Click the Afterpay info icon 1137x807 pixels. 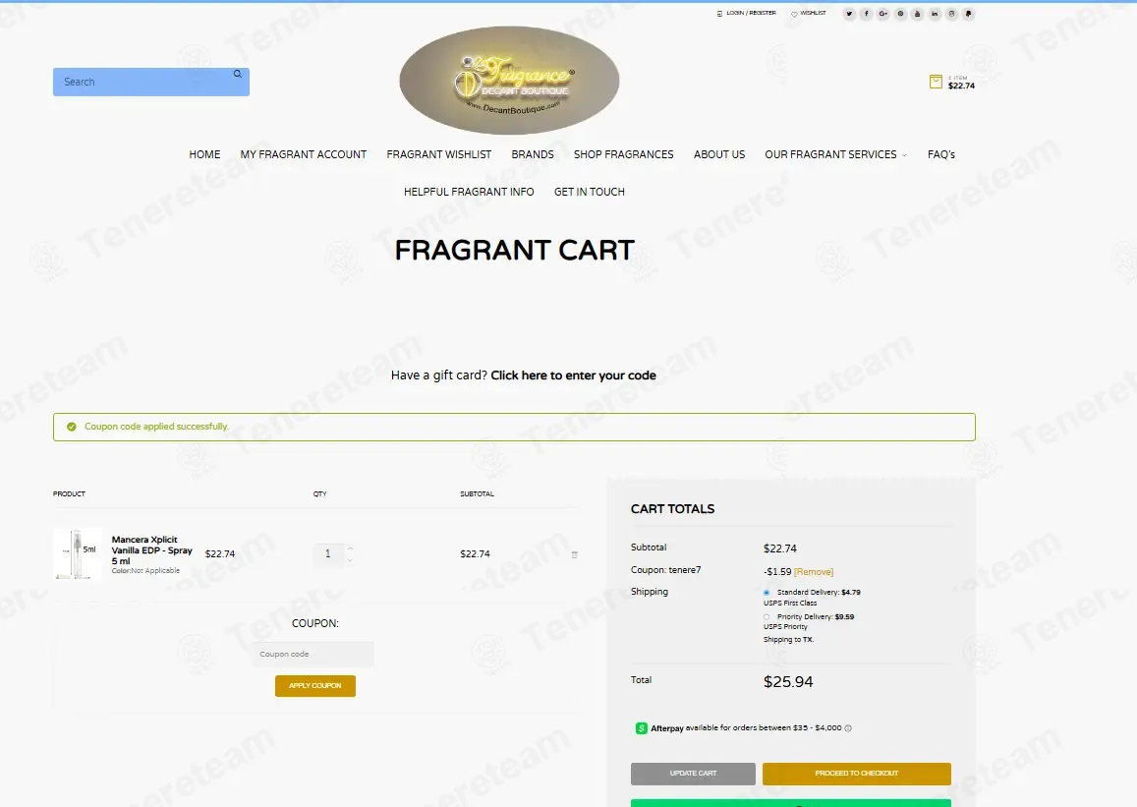[x=848, y=728]
